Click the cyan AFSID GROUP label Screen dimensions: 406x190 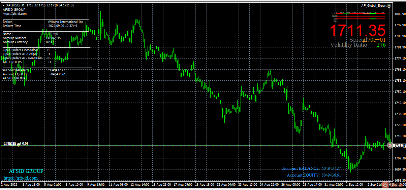(x=26, y=171)
